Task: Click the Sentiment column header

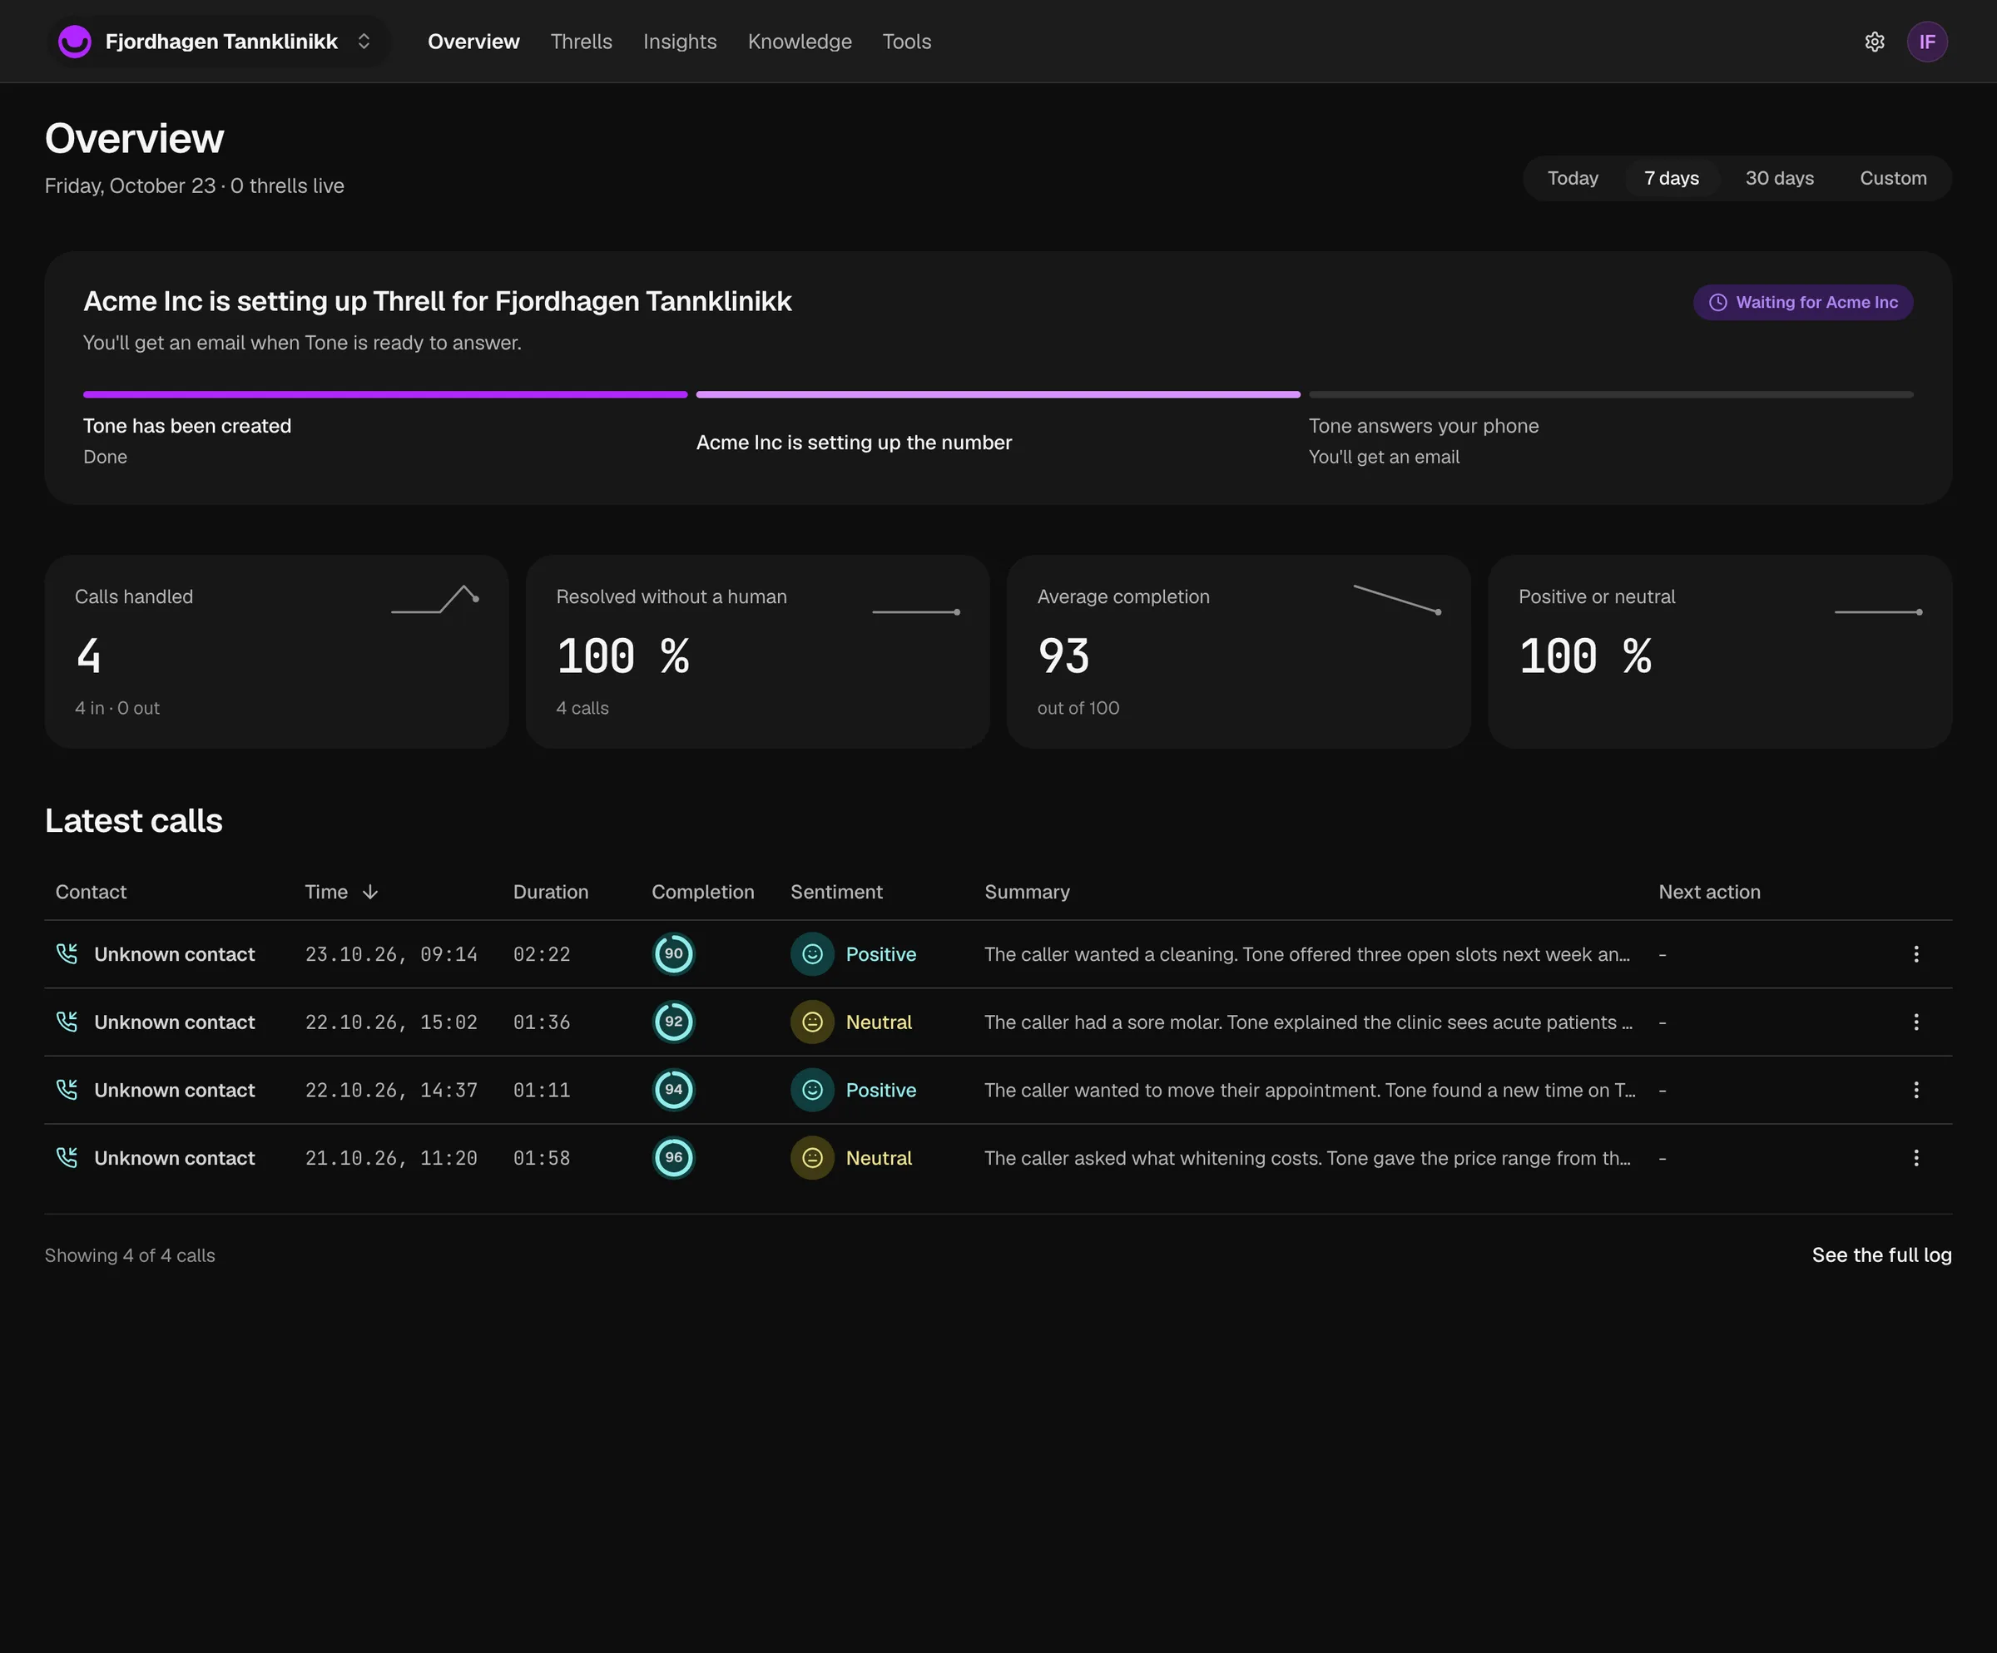Action: (836, 892)
